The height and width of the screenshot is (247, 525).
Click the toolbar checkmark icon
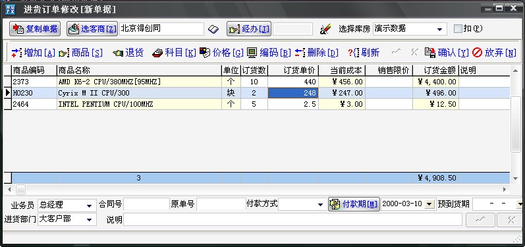(x=396, y=52)
